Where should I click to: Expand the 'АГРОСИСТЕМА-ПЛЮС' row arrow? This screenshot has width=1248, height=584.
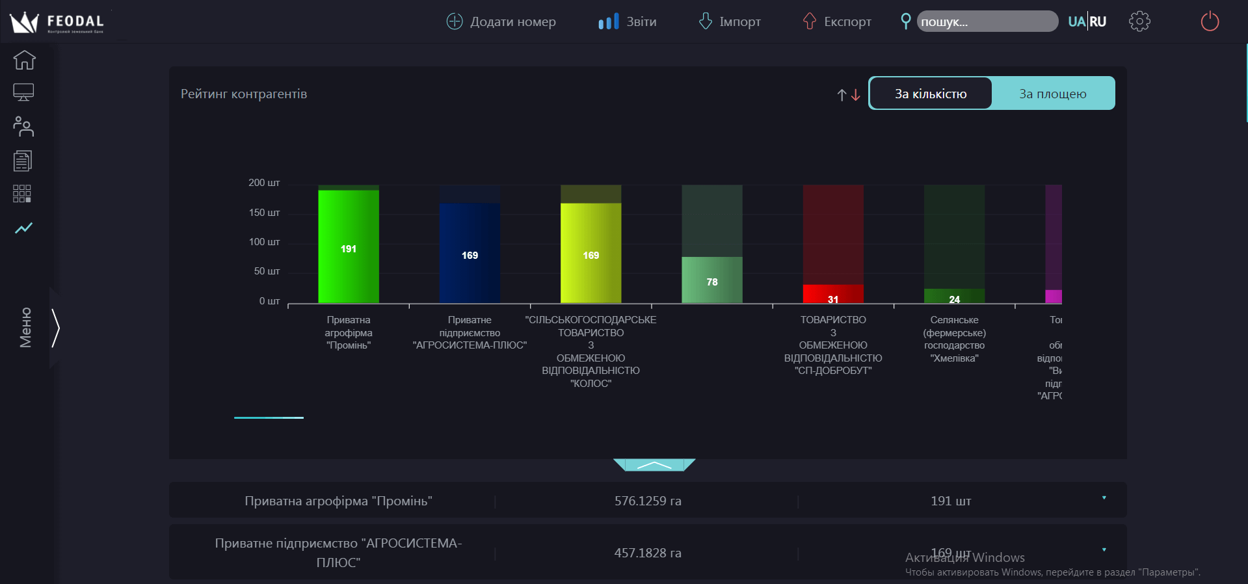click(1104, 550)
